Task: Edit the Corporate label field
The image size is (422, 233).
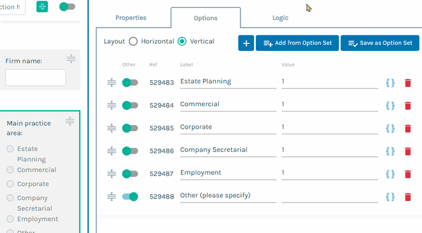Action: (228, 128)
